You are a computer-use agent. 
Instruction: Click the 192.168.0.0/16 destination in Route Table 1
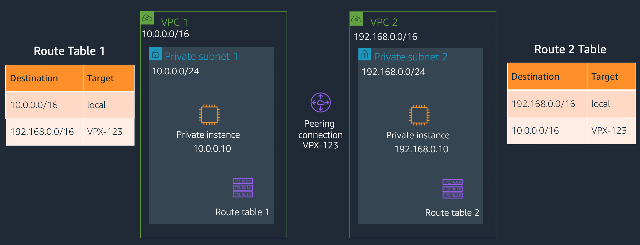42,131
